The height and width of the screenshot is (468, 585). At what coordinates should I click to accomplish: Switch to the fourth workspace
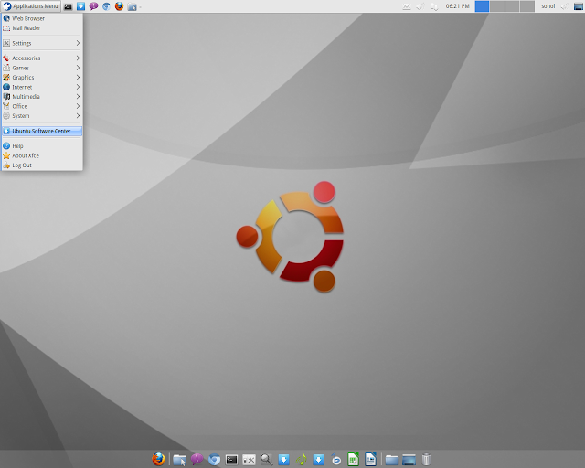[527, 6]
